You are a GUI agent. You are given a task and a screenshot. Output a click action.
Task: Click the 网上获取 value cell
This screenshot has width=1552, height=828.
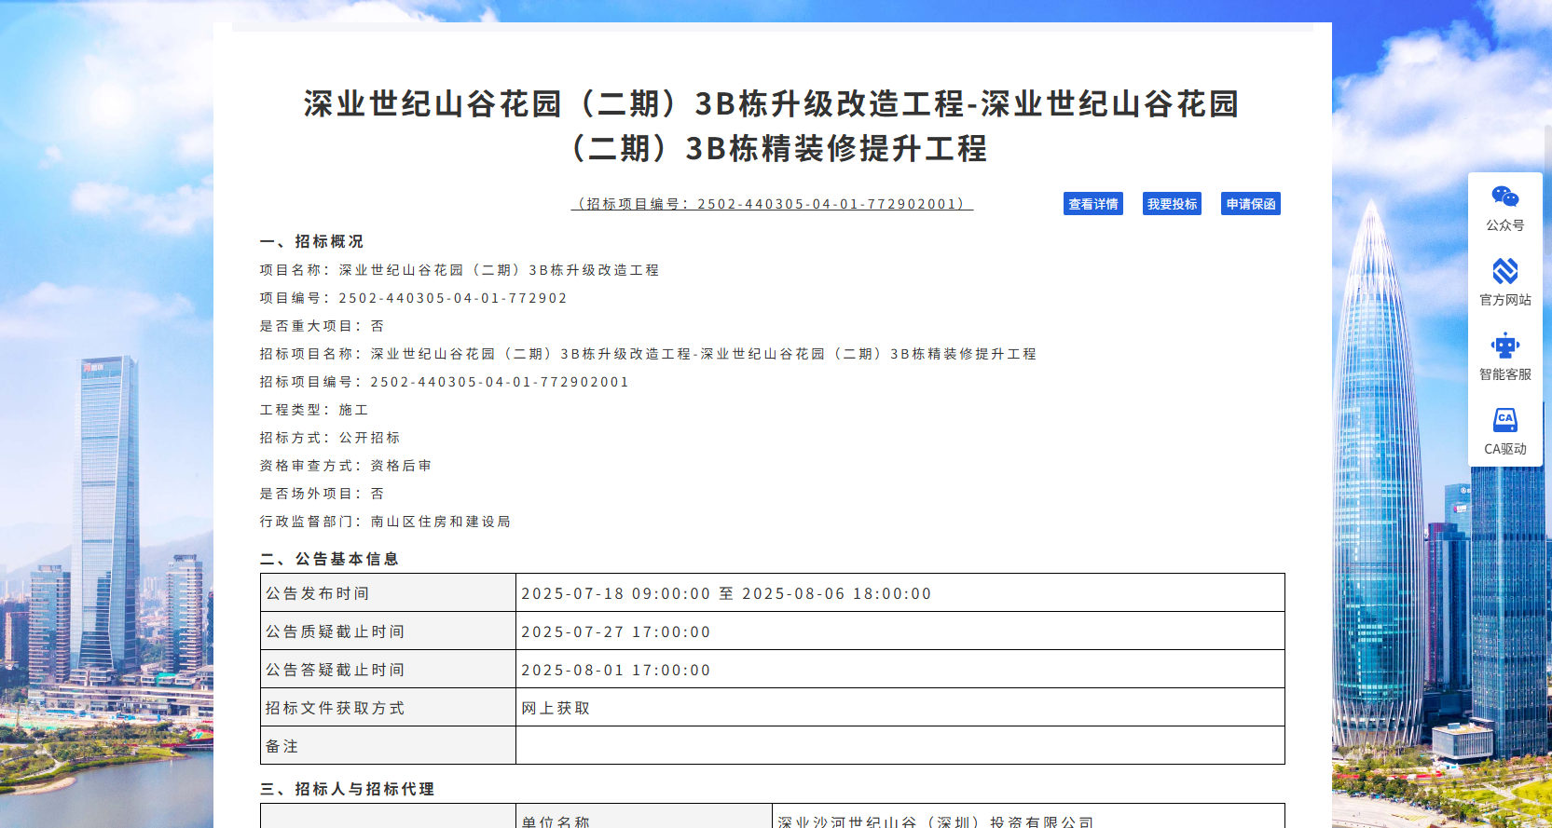pyautogui.click(x=900, y=708)
